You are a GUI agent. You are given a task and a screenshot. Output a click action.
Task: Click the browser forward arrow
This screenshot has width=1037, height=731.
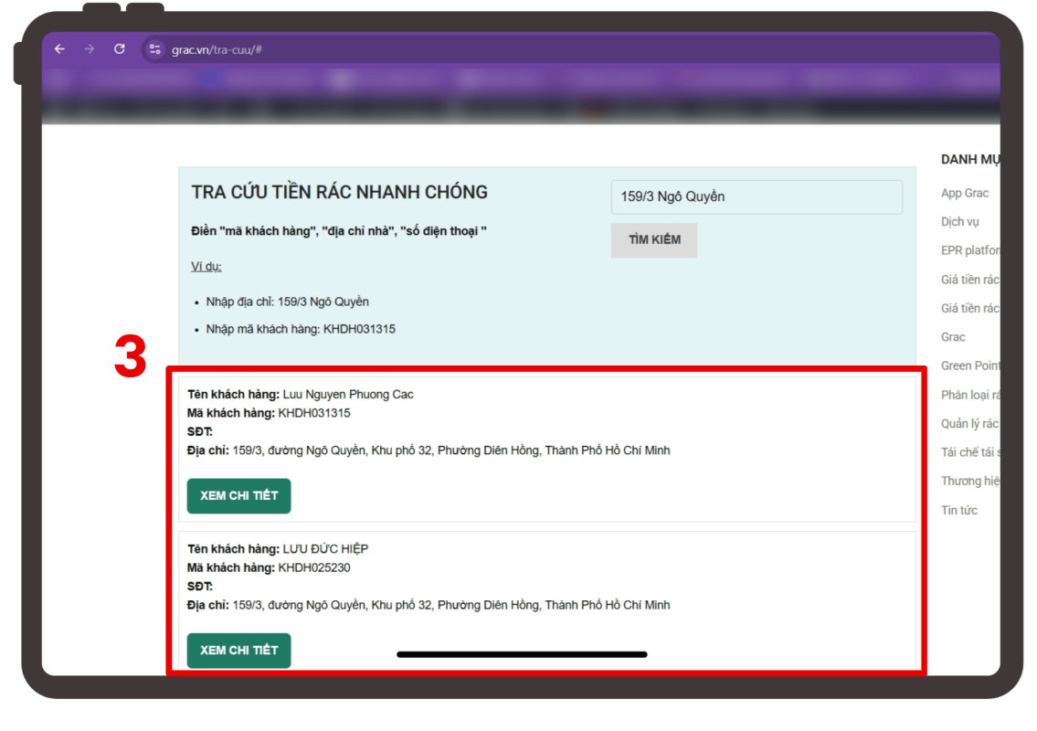pos(89,49)
